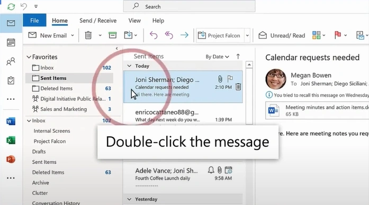This screenshot has height=205, width=369.
Task: Open the Follow Up flag dropdown arrow
Action: (346, 35)
